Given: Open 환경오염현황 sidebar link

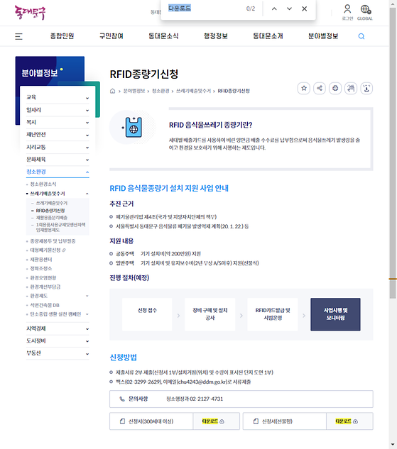Looking at the screenshot, I should (x=43, y=278).
